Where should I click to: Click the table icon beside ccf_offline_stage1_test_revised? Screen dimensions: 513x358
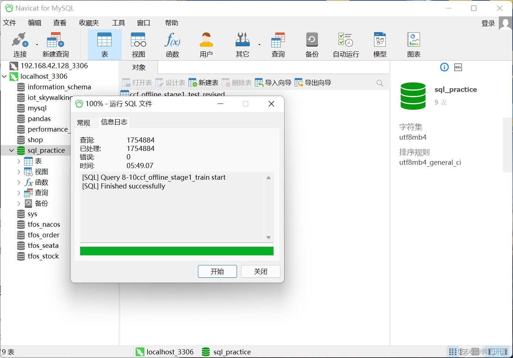124,94
